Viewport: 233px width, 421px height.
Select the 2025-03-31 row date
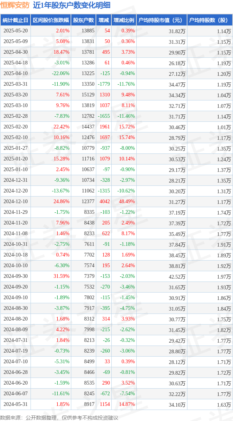(15, 84)
